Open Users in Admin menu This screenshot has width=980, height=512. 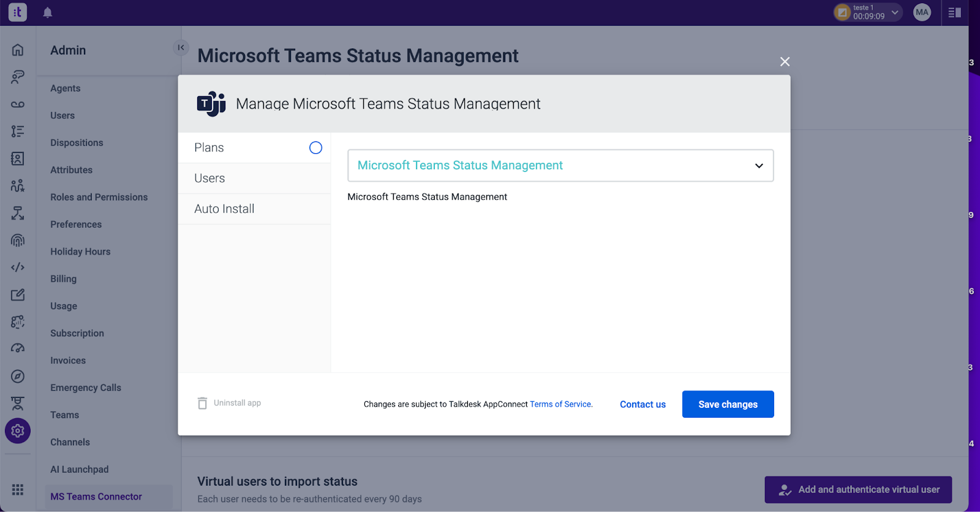[x=62, y=115]
